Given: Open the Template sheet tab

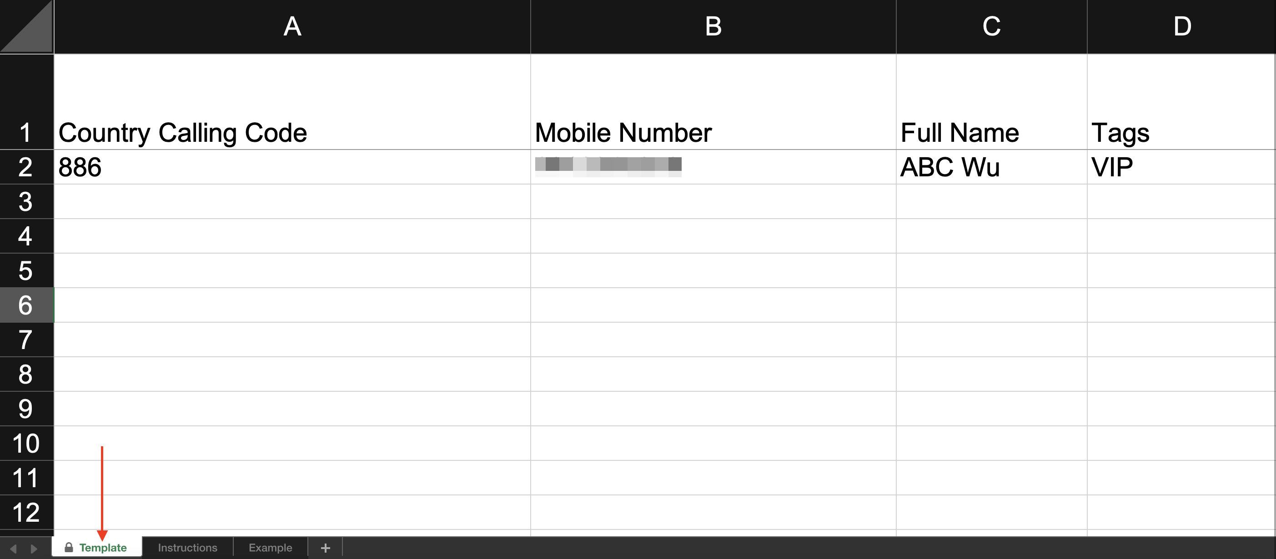Looking at the screenshot, I should (x=97, y=547).
